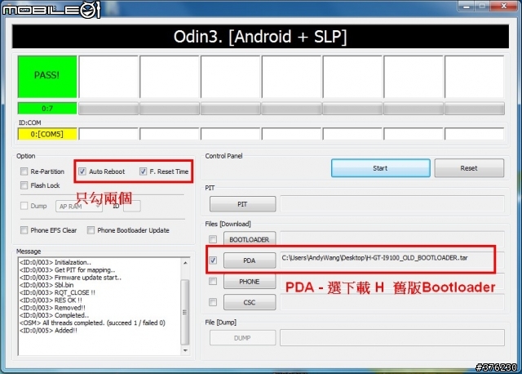The image size is (522, 374).
Task: Click the 'Sbl.bin' log line
Action: pos(46,285)
